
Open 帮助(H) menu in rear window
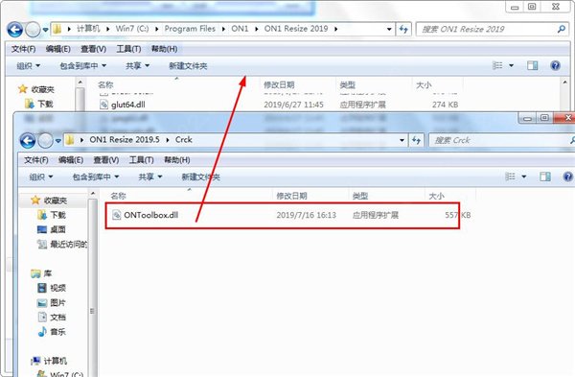(164, 49)
